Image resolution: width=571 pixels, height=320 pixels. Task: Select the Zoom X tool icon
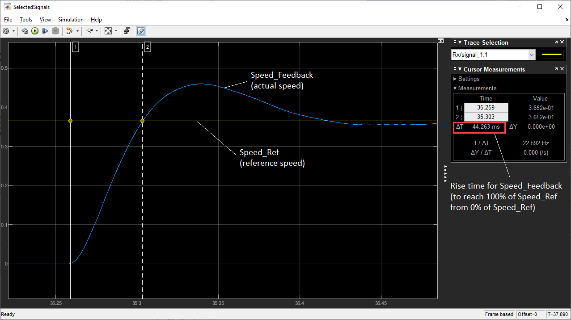[89, 31]
